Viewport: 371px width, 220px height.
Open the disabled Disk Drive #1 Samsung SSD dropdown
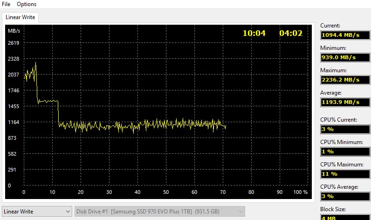pos(160,212)
